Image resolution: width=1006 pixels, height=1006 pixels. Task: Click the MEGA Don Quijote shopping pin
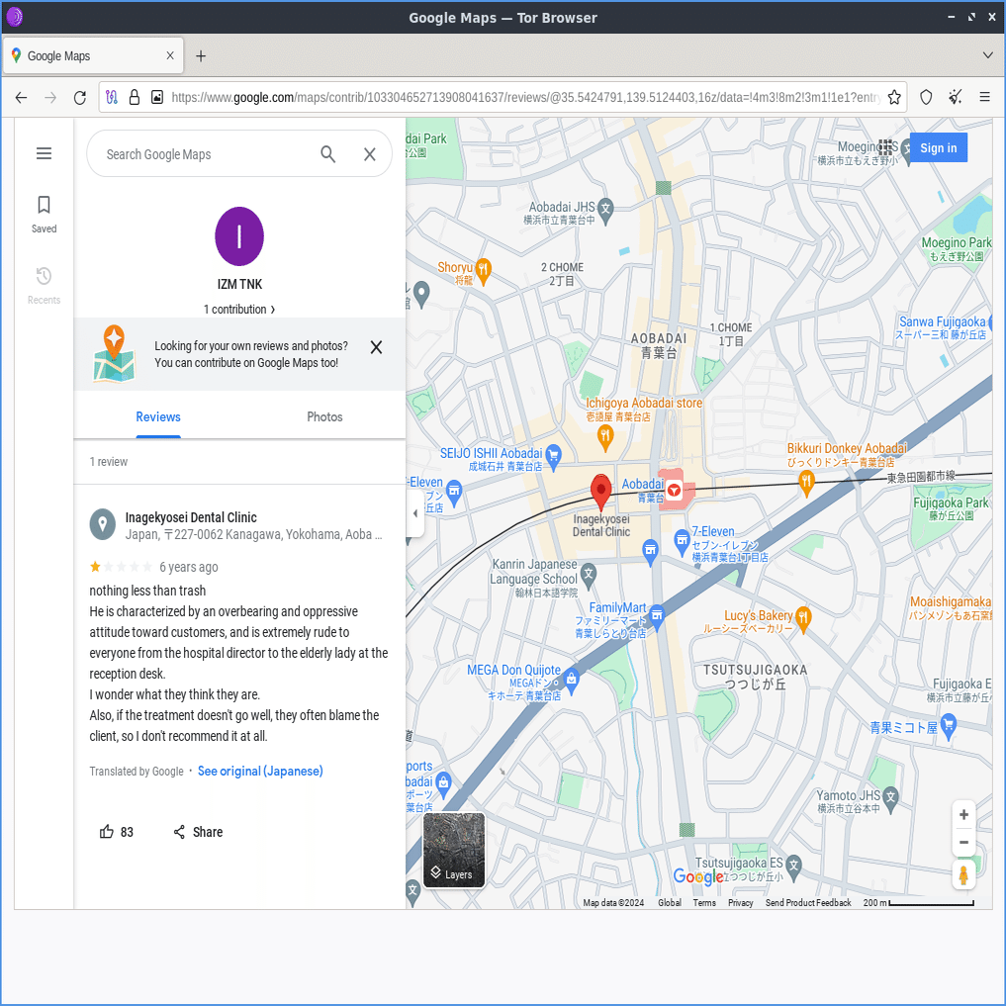click(571, 681)
